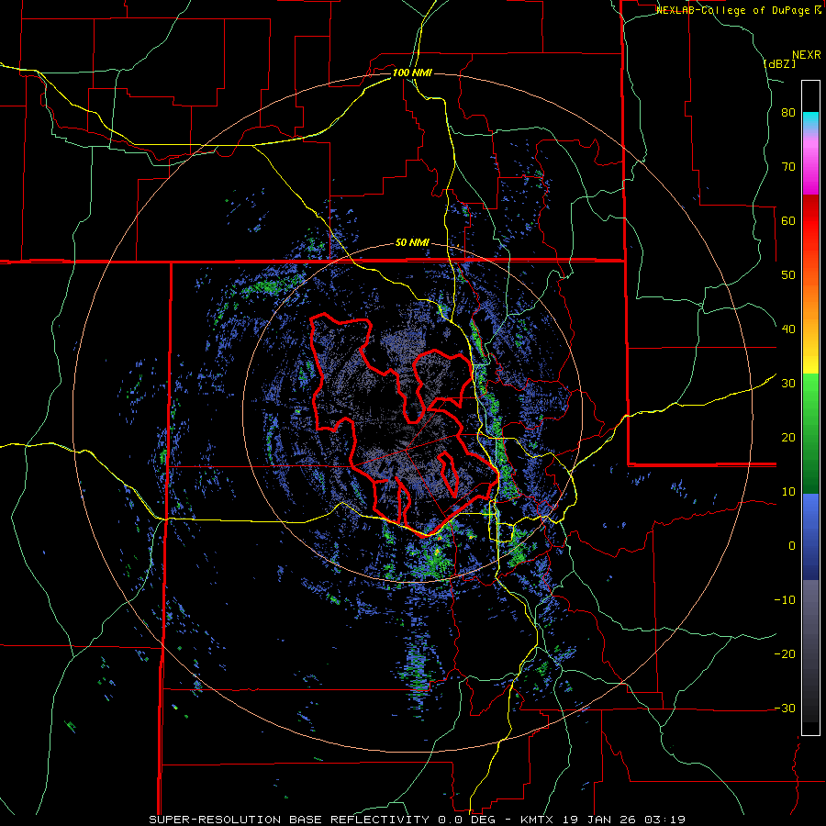
Task: Click the 70 value on the dBZ scale
Action: (x=788, y=166)
